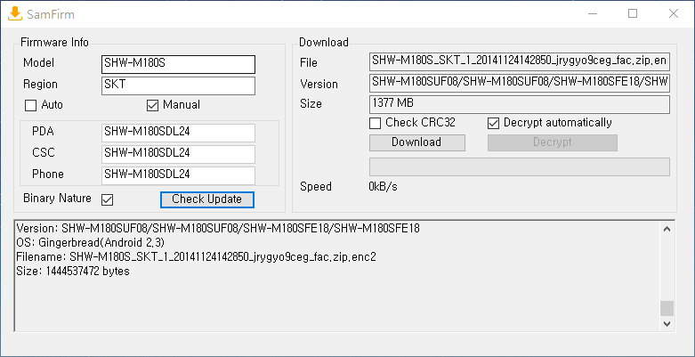Viewport: 695px width, 357px height.
Task: Click the greyed-out Decrypt button
Action: (x=552, y=142)
